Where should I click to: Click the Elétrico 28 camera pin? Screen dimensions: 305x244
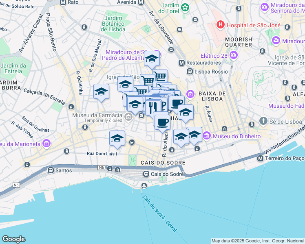[x=233, y=55]
